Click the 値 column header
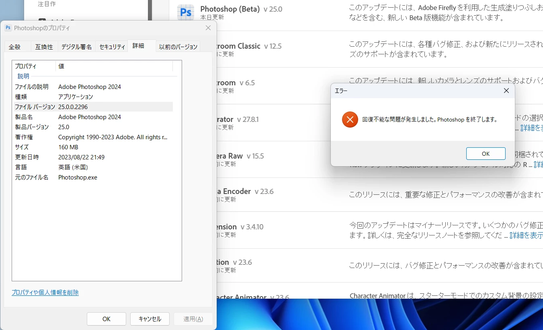Image resolution: width=543 pixels, height=330 pixels. coord(114,66)
